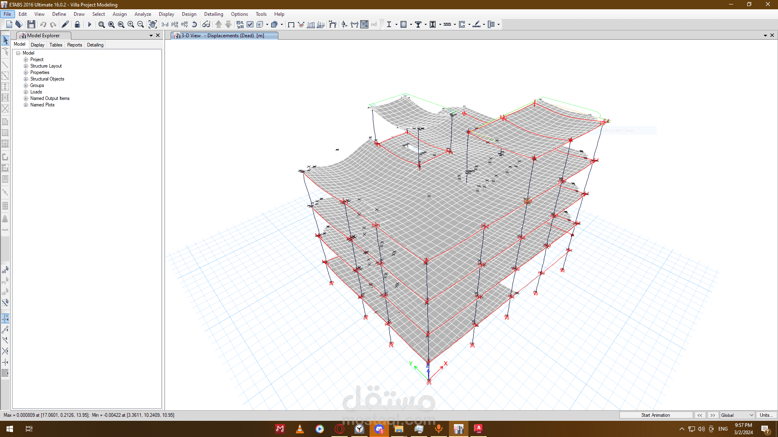Toggle the snap to fine grid icon
Image resolution: width=778 pixels, height=437 pixels.
click(x=5, y=373)
